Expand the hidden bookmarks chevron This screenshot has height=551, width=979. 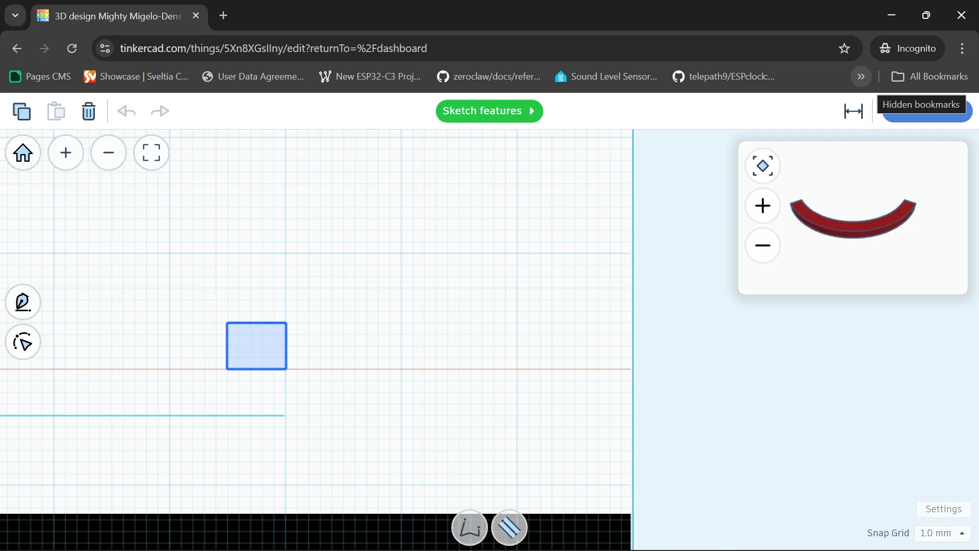point(861,77)
